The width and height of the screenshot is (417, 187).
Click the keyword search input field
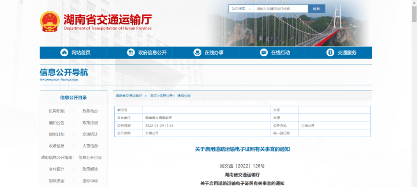point(281,9)
